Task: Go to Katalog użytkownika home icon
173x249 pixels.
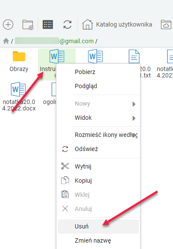Action: [x=88, y=24]
